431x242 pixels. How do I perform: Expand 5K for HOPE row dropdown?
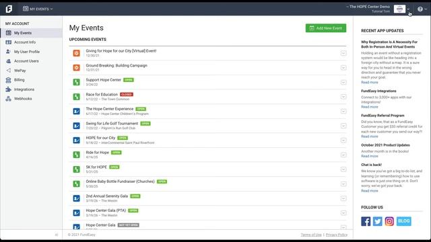343,169
